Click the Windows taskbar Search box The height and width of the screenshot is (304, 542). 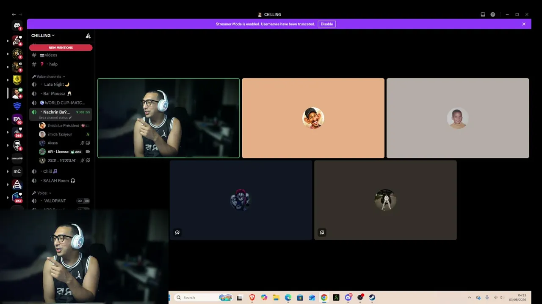[x=203, y=298]
